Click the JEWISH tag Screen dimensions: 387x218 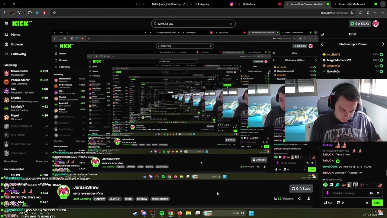[x=115, y=199]
